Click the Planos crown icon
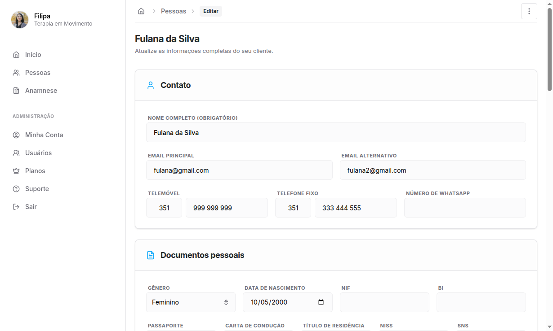The width and height of the screenshot is (553, 331). coord(16,171)
